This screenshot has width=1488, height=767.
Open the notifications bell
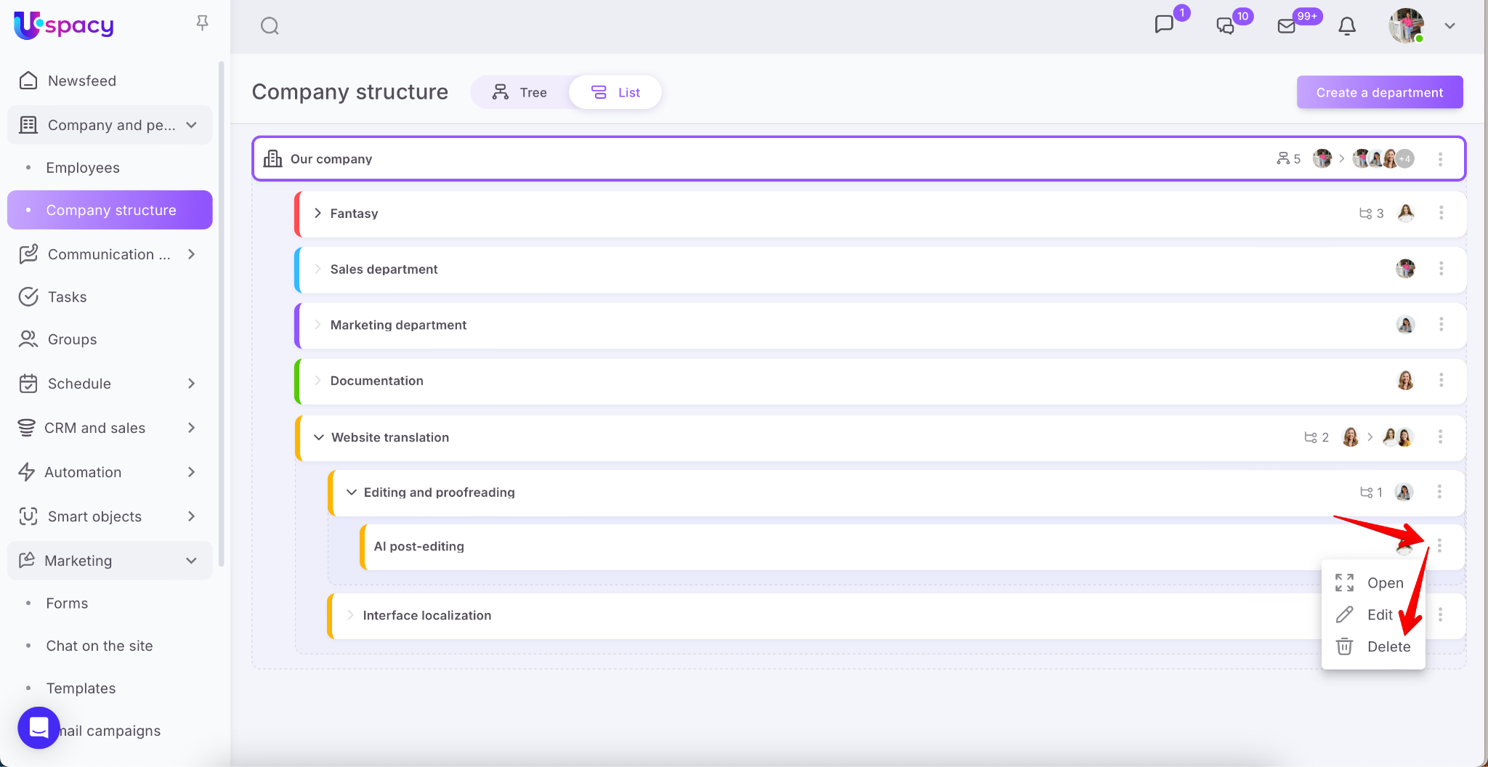1346,26
